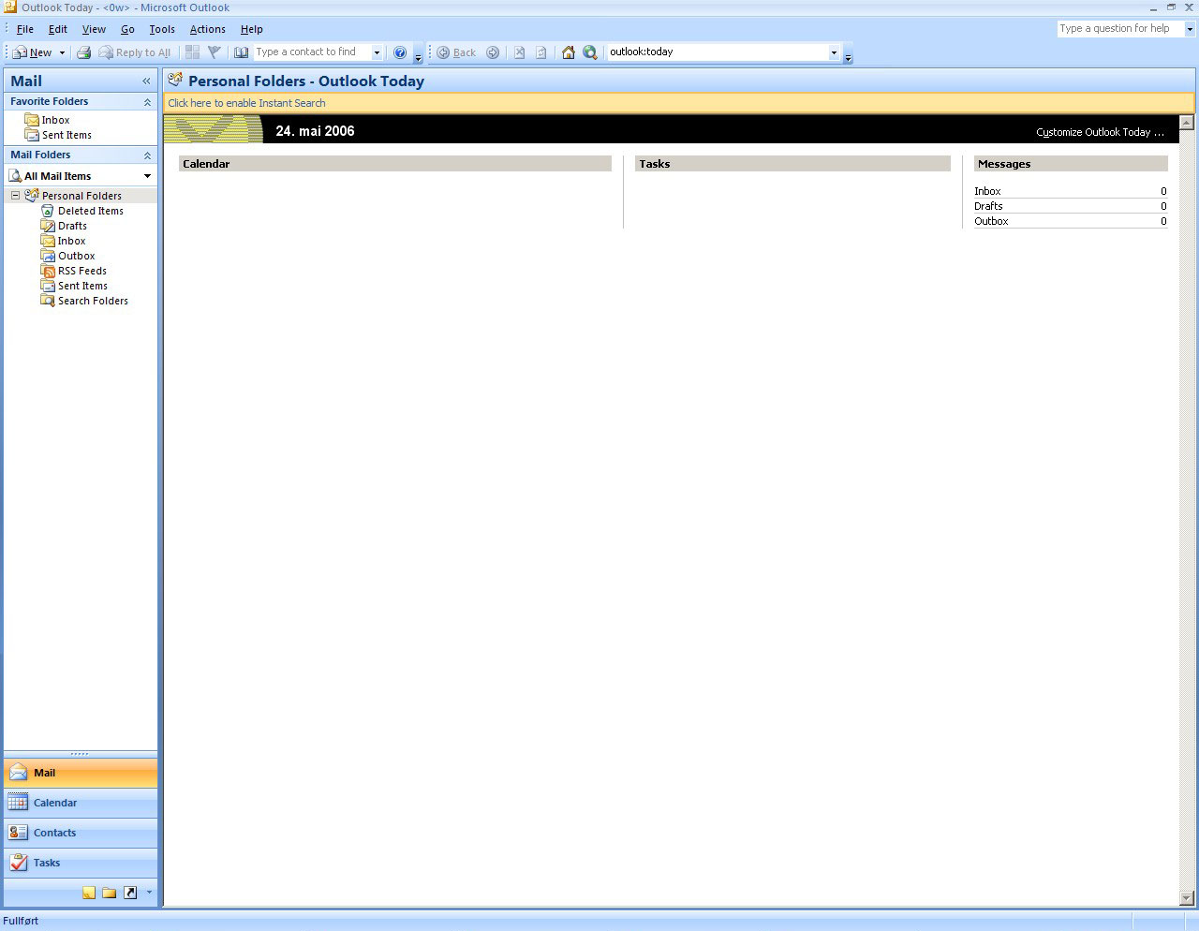
Task: Switch to the Calendar pane button
Action: (x=81, y=803)
